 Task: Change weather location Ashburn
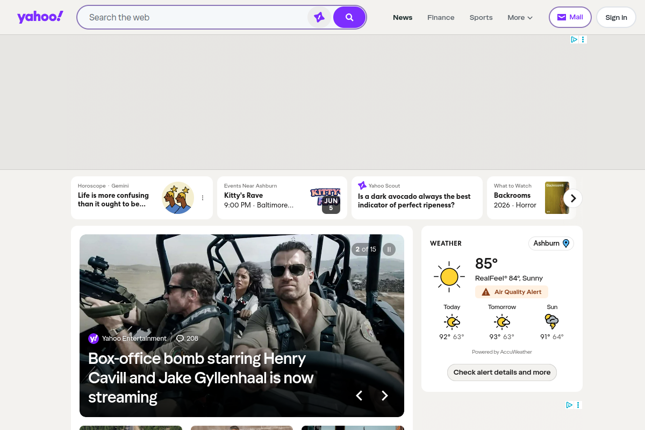coord(551,243)
